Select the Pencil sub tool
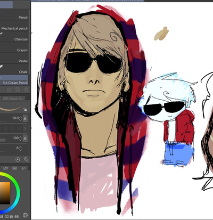Image resolution: width=213 pixels, height=220 pixels. point(14,15)
